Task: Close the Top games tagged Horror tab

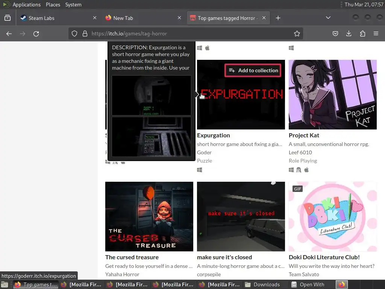Action: click(264, 18)
